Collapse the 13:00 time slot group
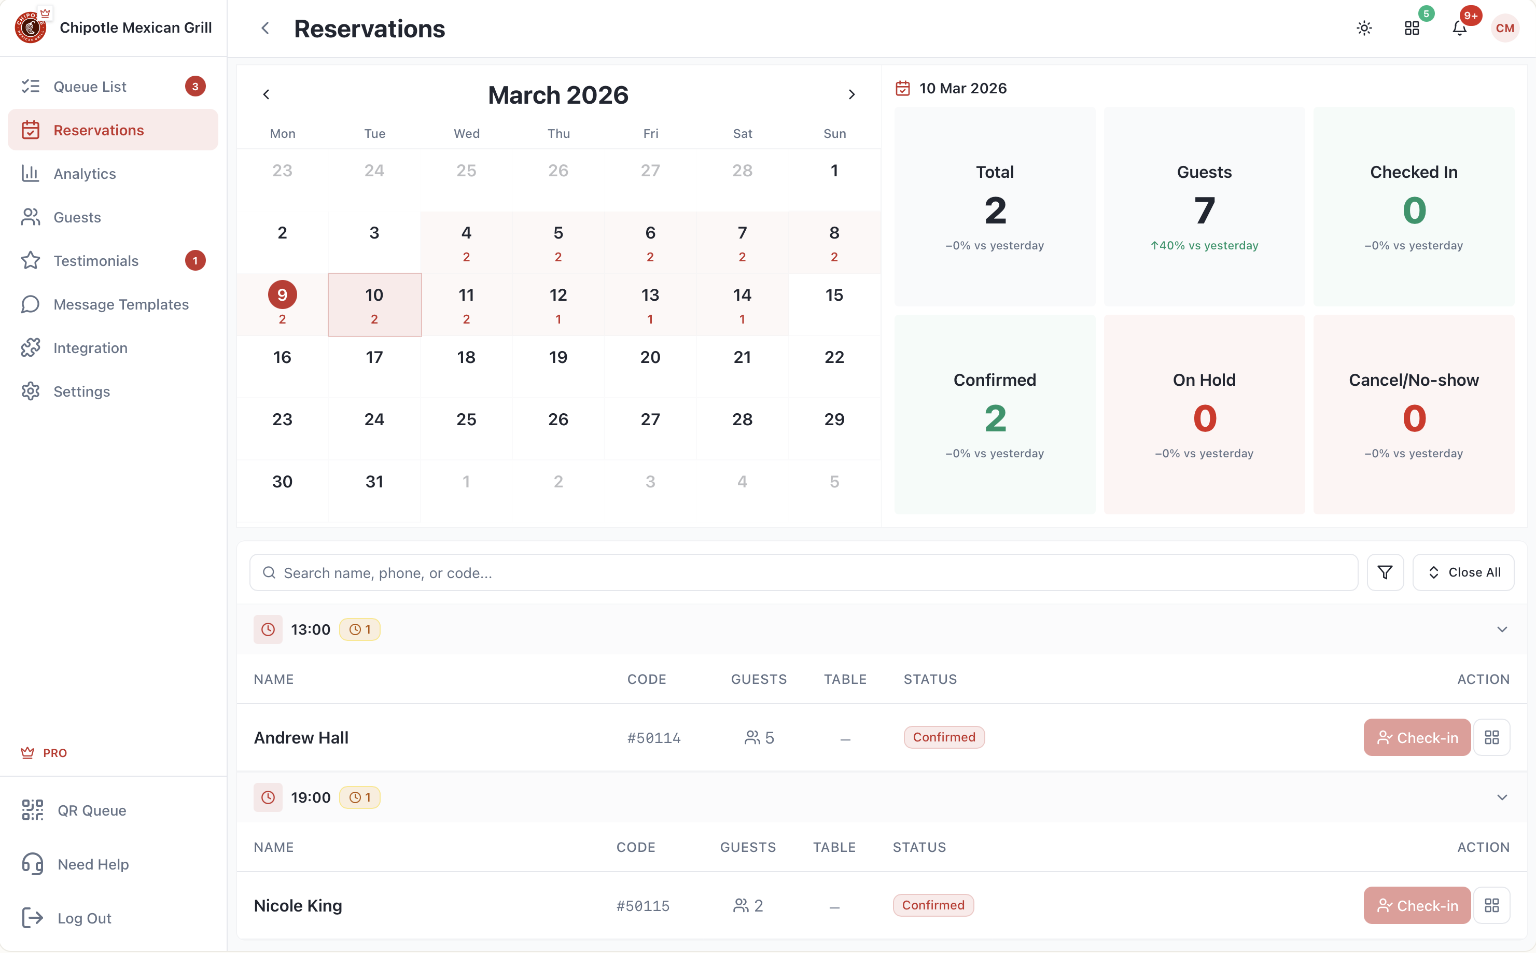Screen dimensions: 1536x953 [x=1502, y=629]
